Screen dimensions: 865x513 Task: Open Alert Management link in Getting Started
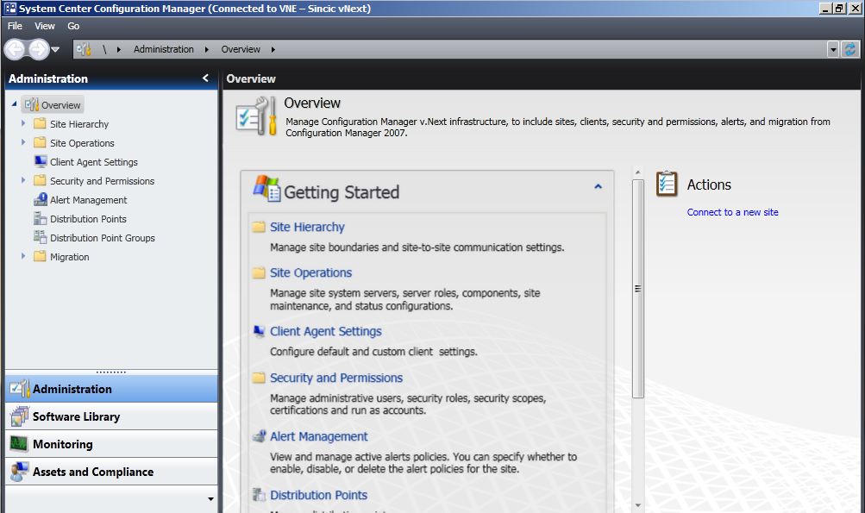coord(318,436)
